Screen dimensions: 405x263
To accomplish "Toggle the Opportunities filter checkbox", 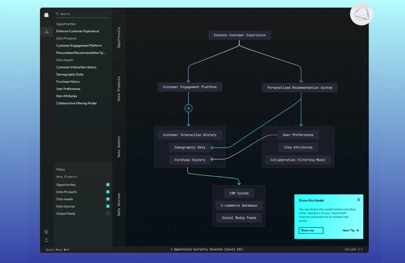I will click(x=108, y=185).
